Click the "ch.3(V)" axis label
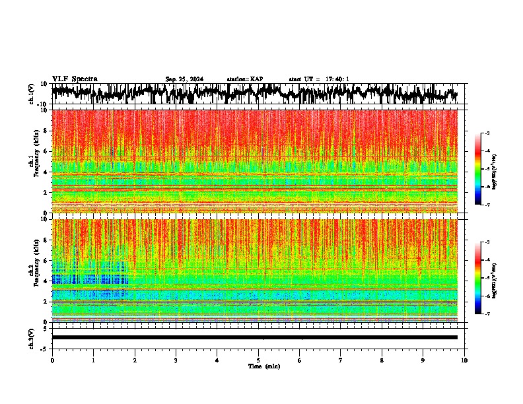 coord(32,339)
